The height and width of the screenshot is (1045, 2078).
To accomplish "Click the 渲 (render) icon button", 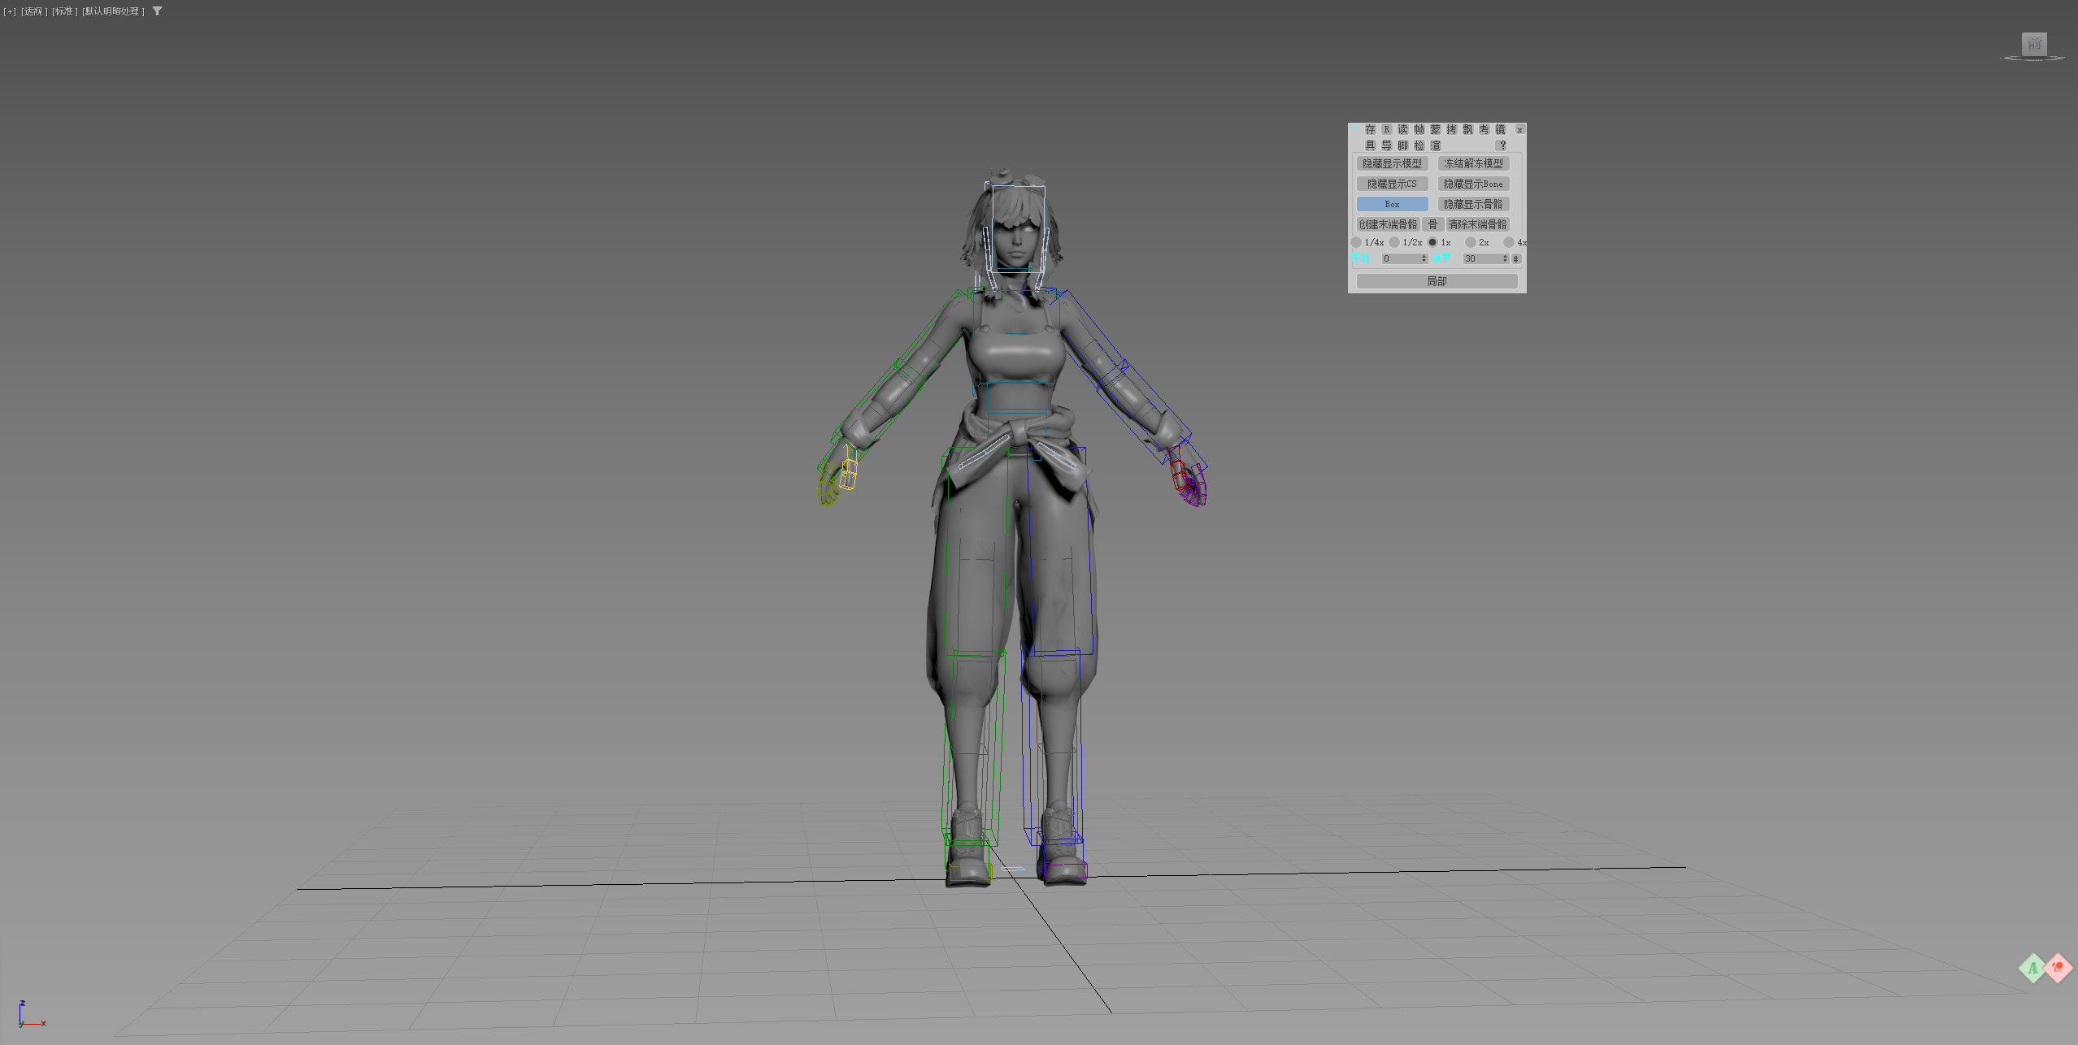I will [1436, 145].
